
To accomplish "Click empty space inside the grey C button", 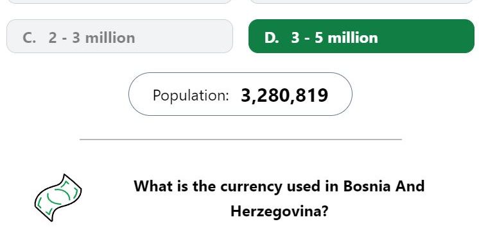I will [x=183, y=36].
